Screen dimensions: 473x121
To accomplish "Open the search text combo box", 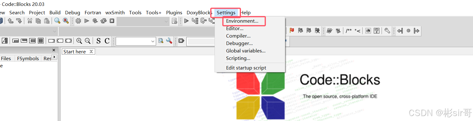I will coord(136,41).
